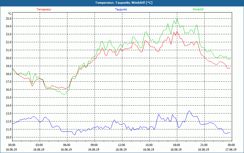Click the green Windchill peak at 18:00
The height and width of the screenshot is (153, 244).
tap(177, 19)
